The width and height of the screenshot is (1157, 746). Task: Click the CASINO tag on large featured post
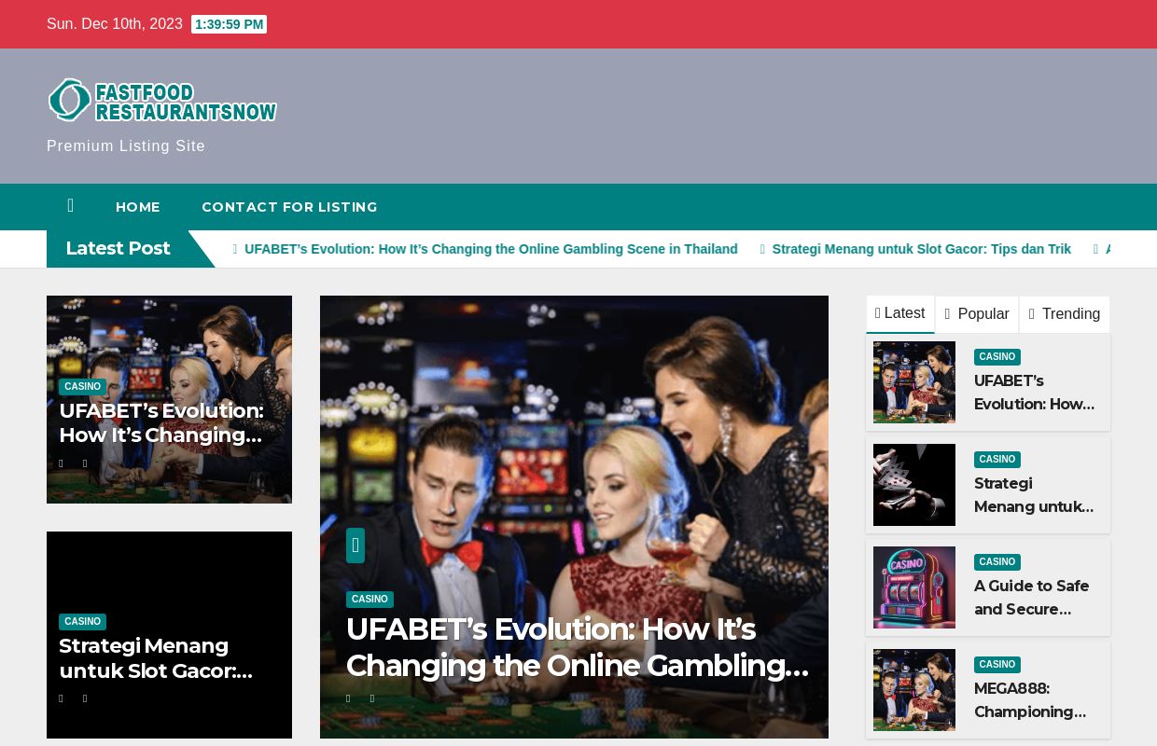(369, 600)
